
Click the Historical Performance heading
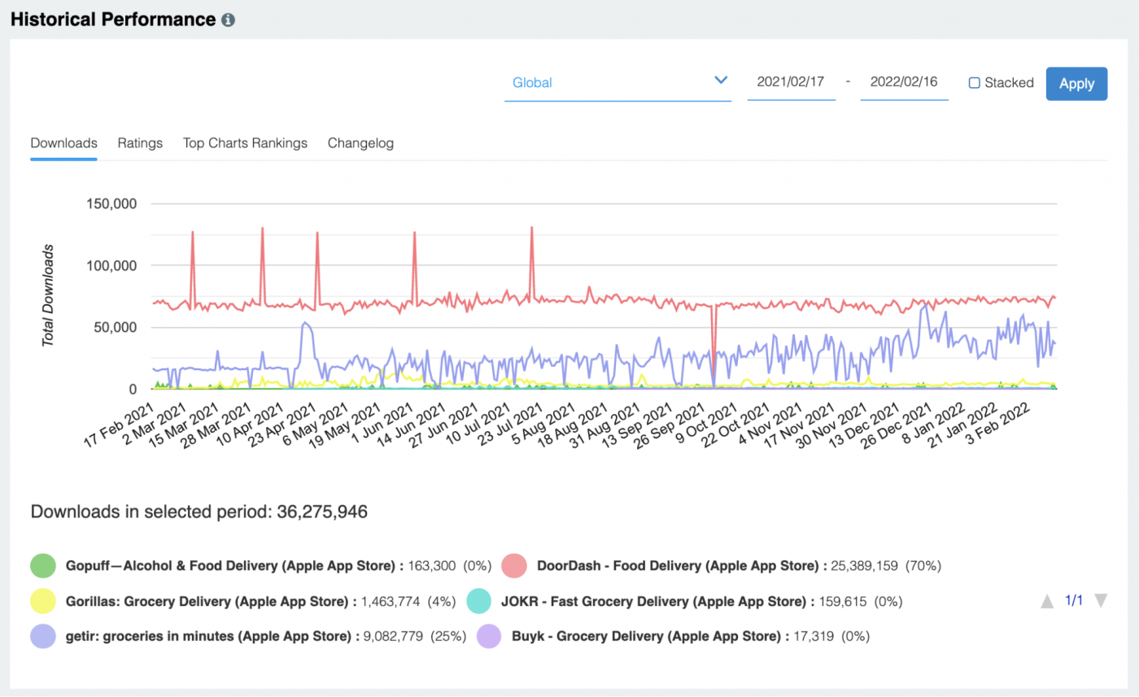pyautogui.click(x=113, y=20)
